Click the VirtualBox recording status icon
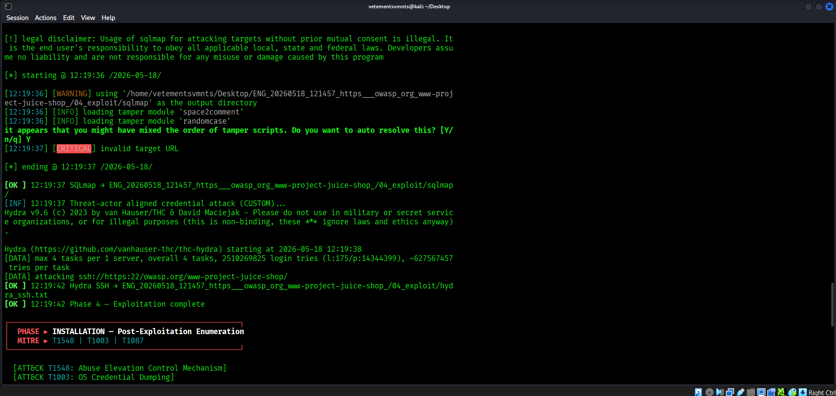Viewport: 836px width, 396px height. point(772,392)
